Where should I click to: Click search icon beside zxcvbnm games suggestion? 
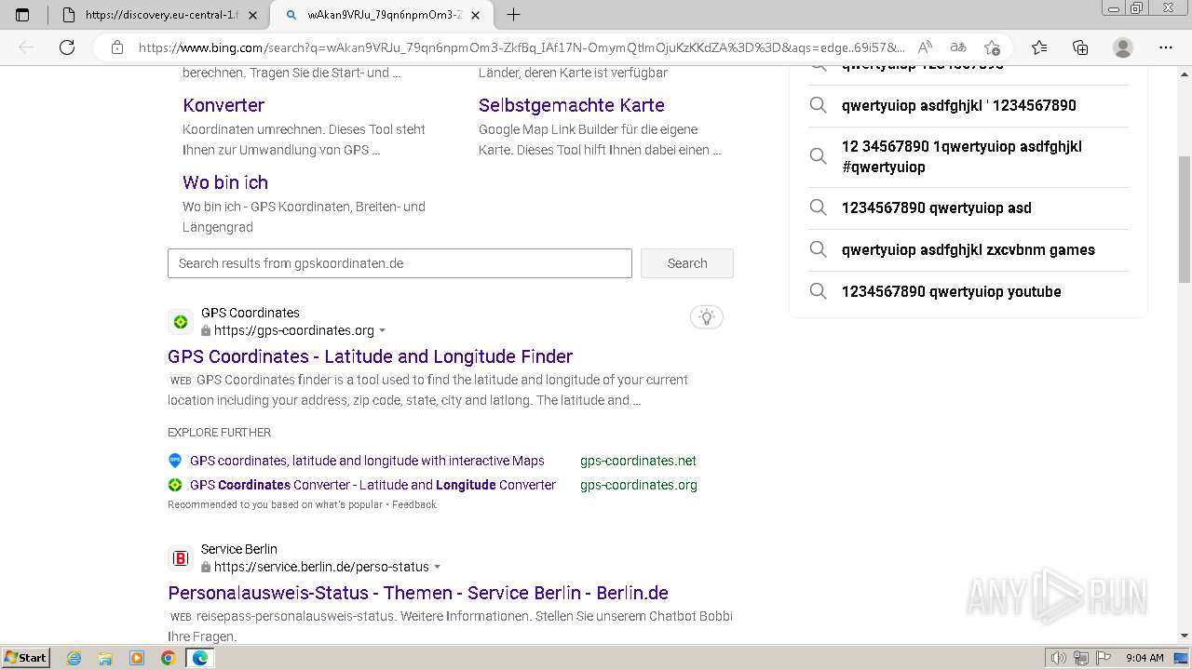[818, 249]
